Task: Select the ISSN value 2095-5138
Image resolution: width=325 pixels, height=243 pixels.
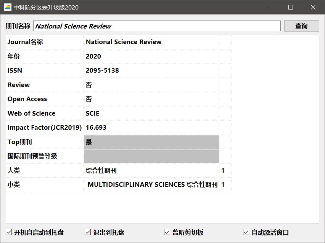Action: pyautogui.click(x=151, y=70)
